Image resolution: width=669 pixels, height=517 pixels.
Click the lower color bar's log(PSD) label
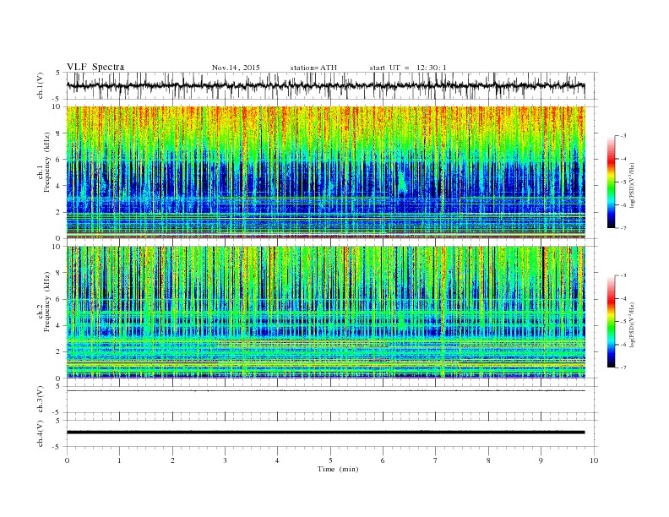coord(632,324)
